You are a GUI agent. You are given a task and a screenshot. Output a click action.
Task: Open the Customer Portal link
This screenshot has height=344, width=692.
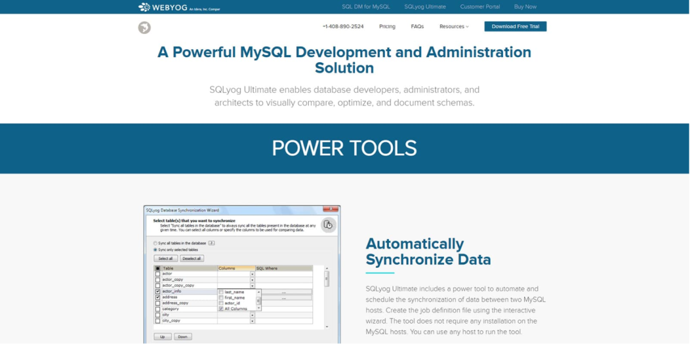(480, 6)
